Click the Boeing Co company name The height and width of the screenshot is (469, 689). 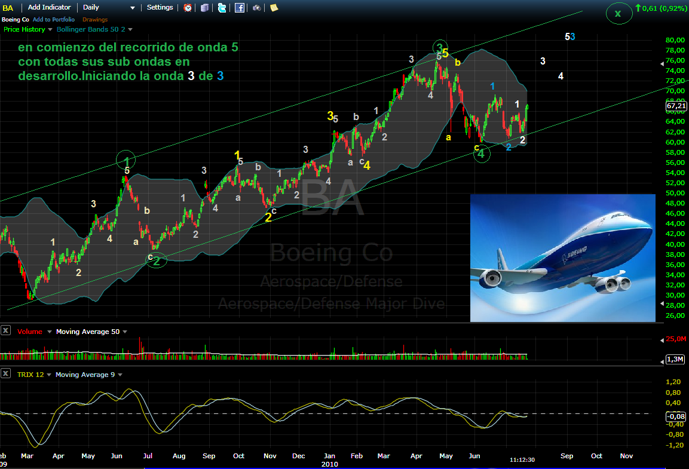point(16,19)
